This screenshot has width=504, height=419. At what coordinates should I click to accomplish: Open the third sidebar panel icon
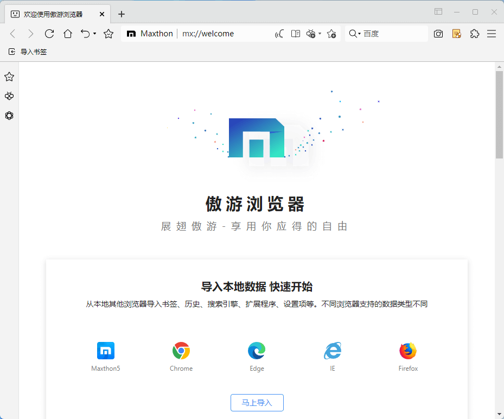pos(9,116)
